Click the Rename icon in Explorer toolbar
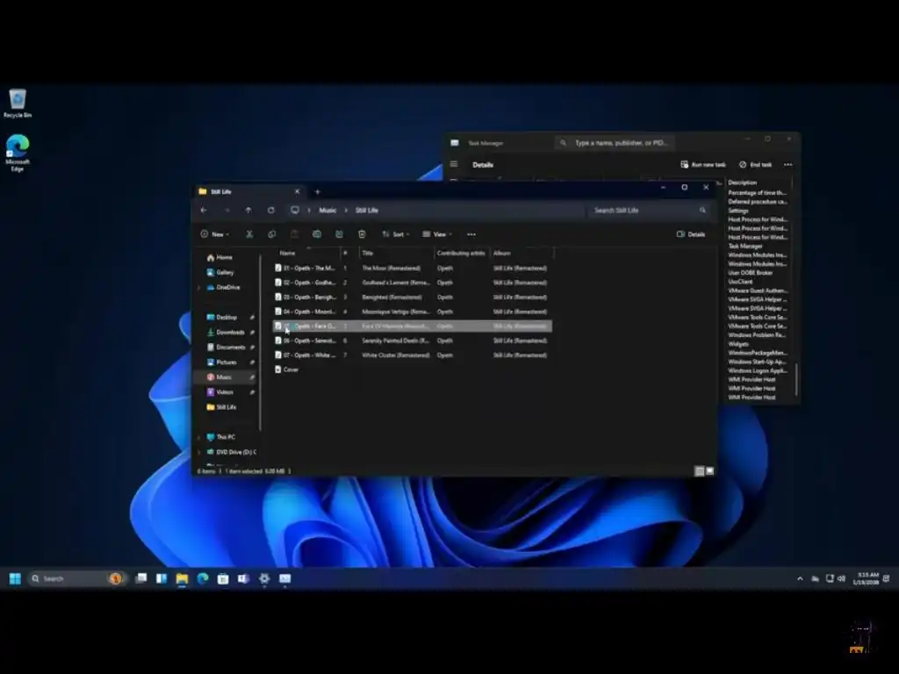The height and width of the screenshot is (674, 899). [x=316, y=234]
